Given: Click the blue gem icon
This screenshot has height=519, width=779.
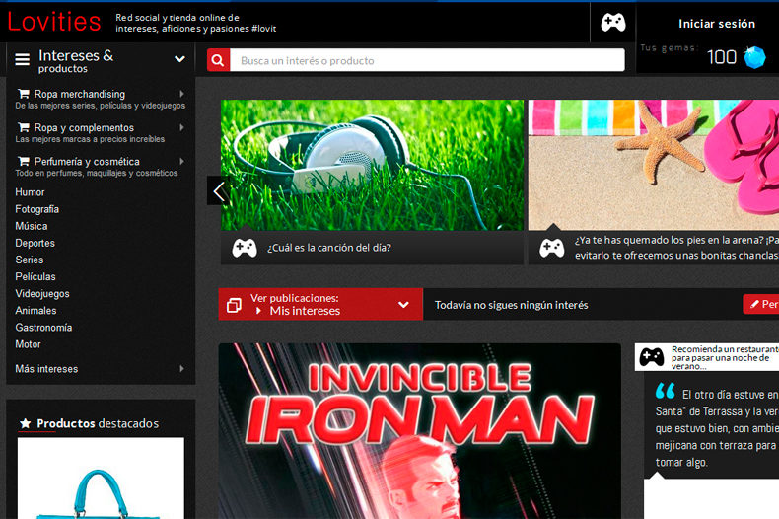Looking at the screenshot, I should [754, 57].
